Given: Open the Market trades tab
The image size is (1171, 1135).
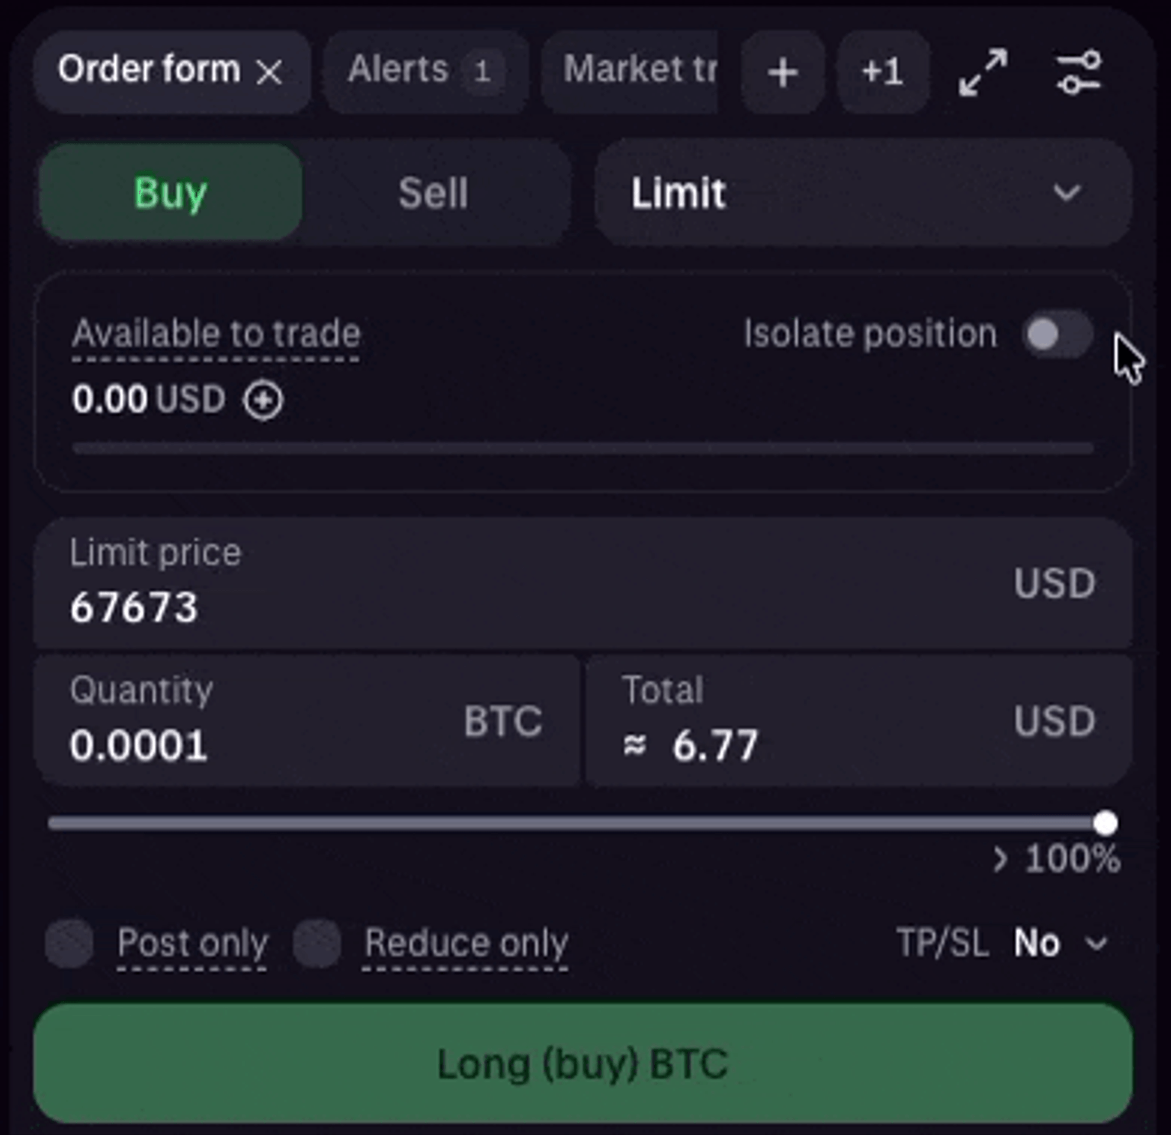Looking at the screenshot, I should click(x=639, y=71).
